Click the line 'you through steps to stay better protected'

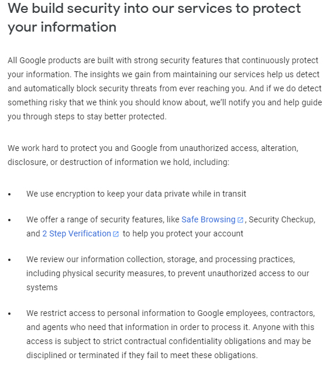(x=87, y=116)
